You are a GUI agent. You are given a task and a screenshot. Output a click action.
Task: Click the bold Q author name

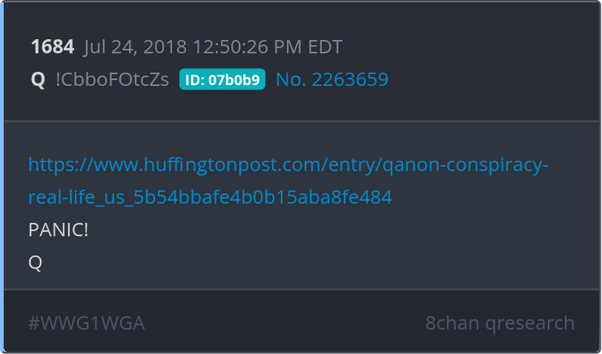pyautogui.click(x=38, y=79)
